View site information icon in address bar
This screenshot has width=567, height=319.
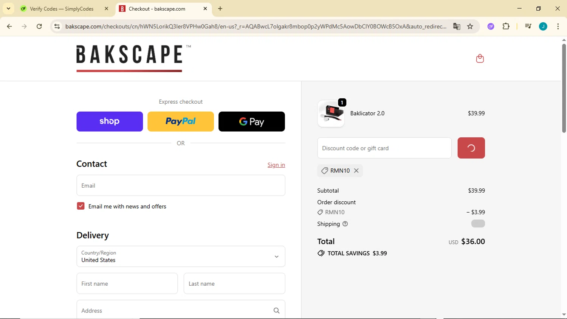(57, 26)
